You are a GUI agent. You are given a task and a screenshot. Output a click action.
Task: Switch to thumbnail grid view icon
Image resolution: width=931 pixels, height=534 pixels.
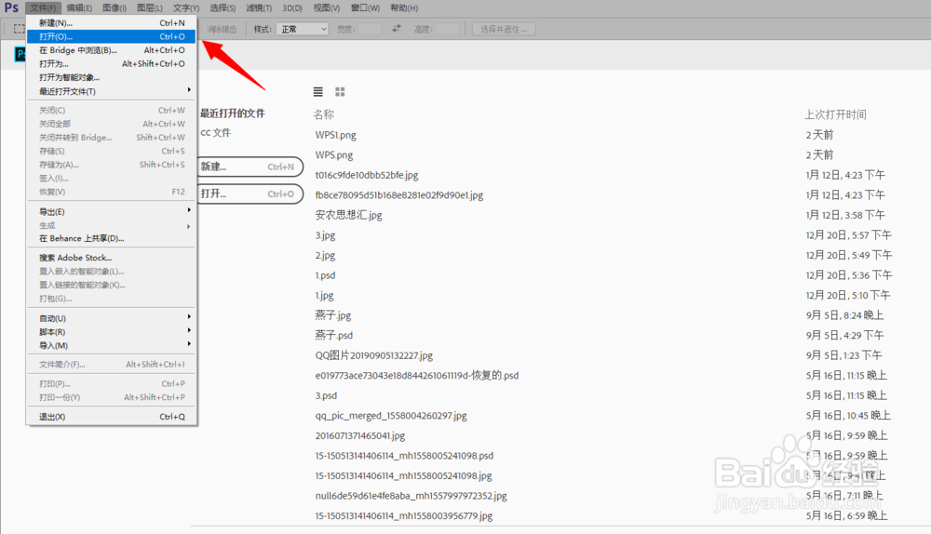click(340, 91)
